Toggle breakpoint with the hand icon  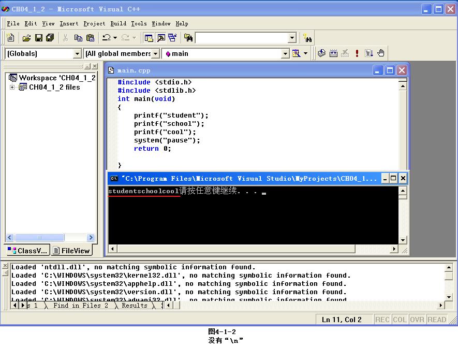tap(381, 53)
